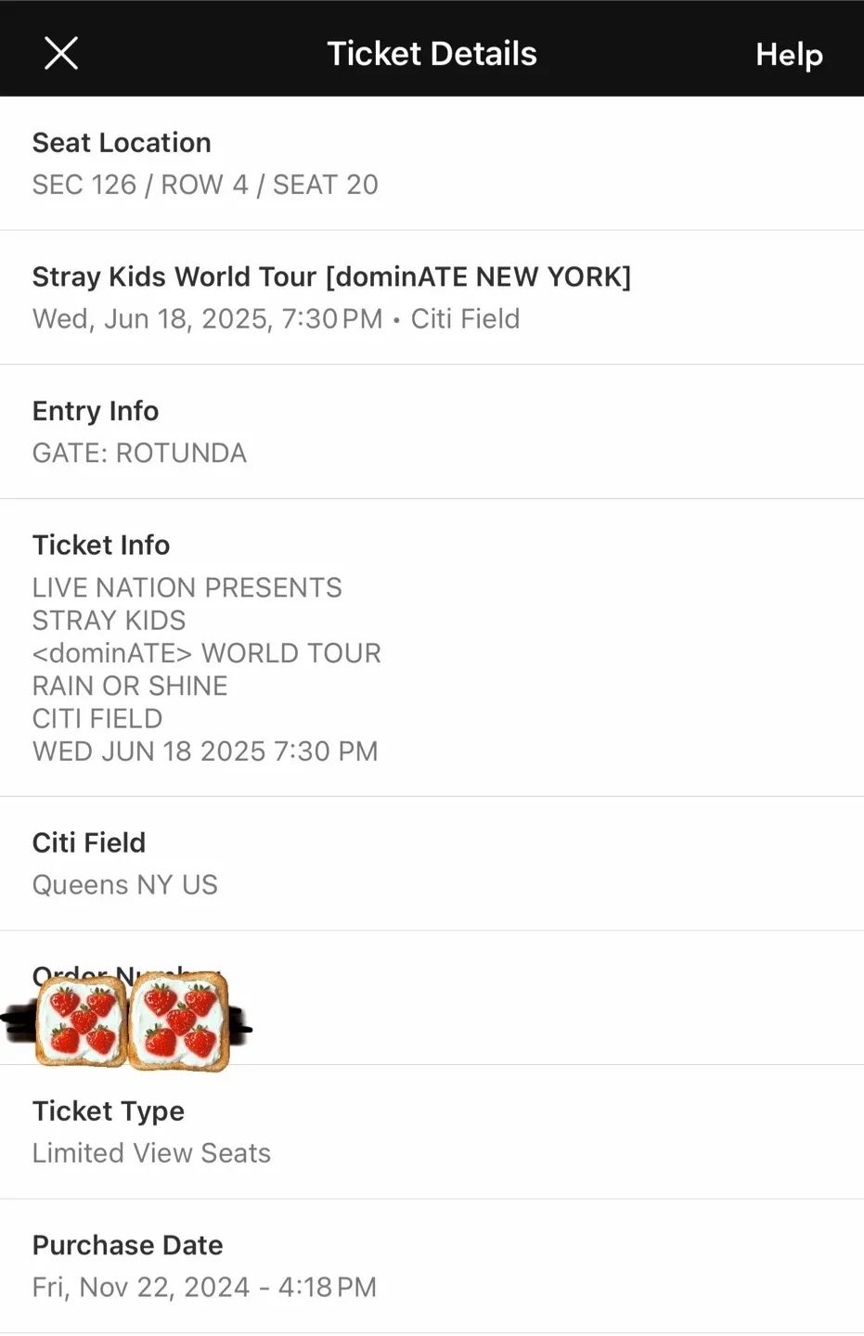Tap the Help link in header

coord(789,55)
